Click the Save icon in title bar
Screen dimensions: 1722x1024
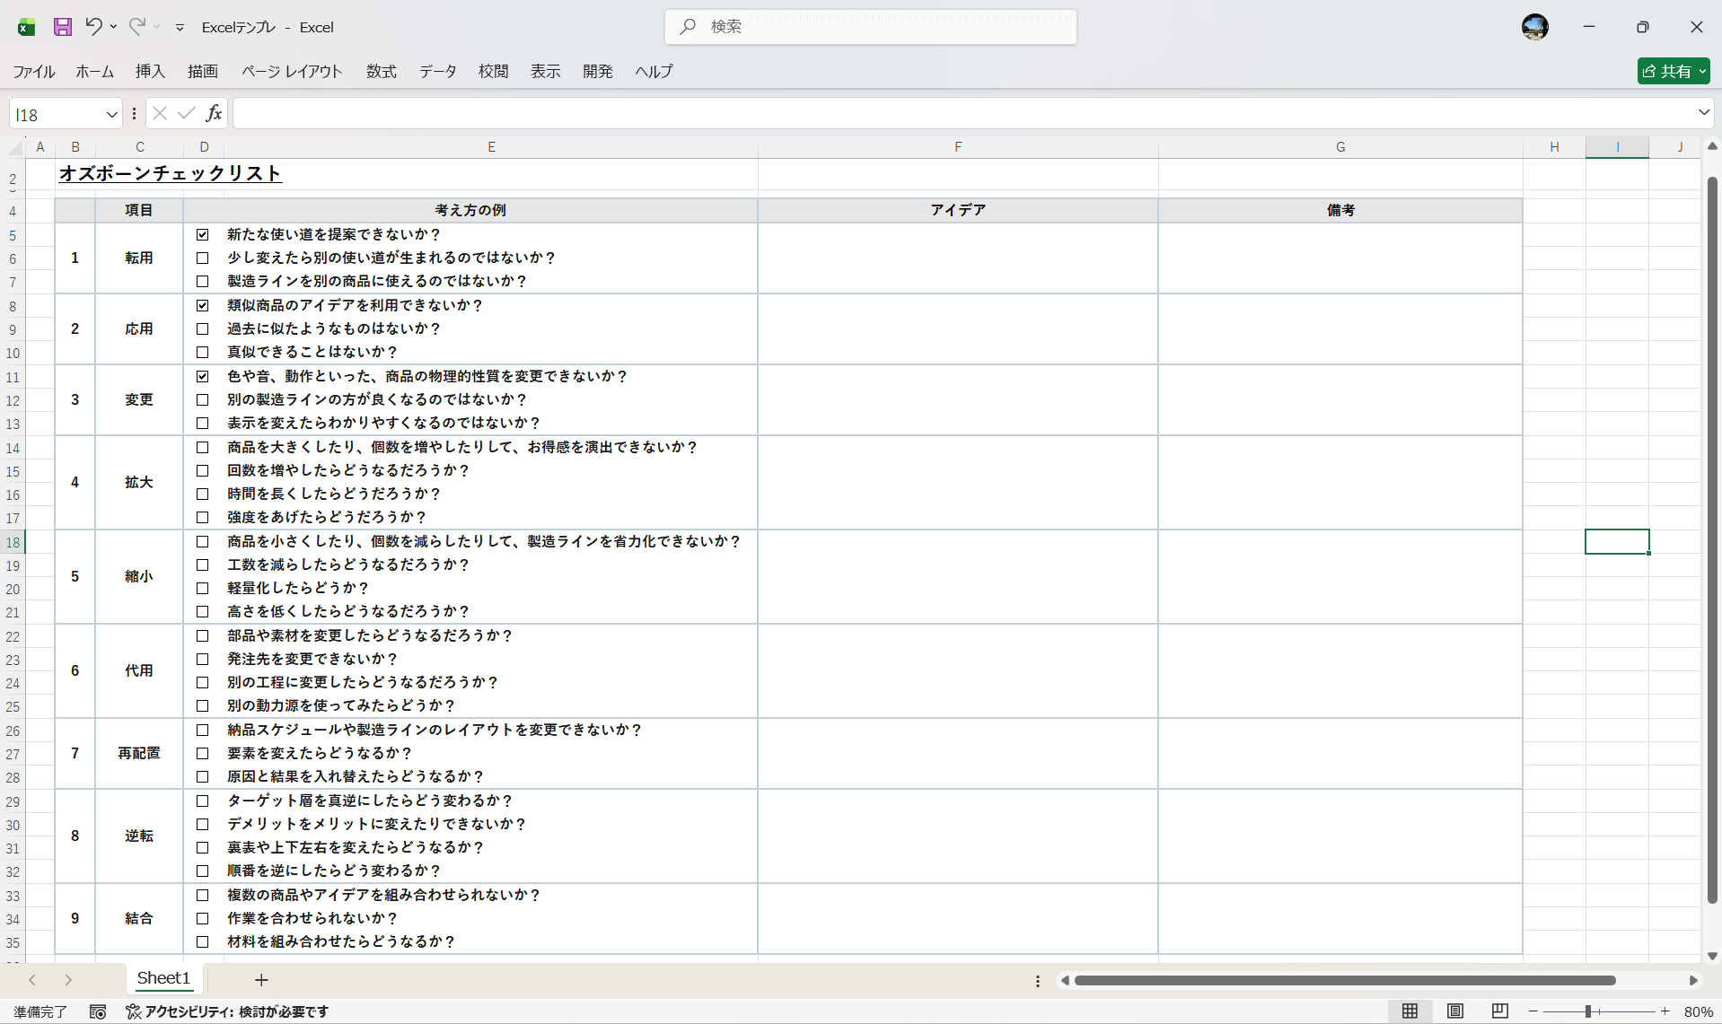click(x=62, y=27)
